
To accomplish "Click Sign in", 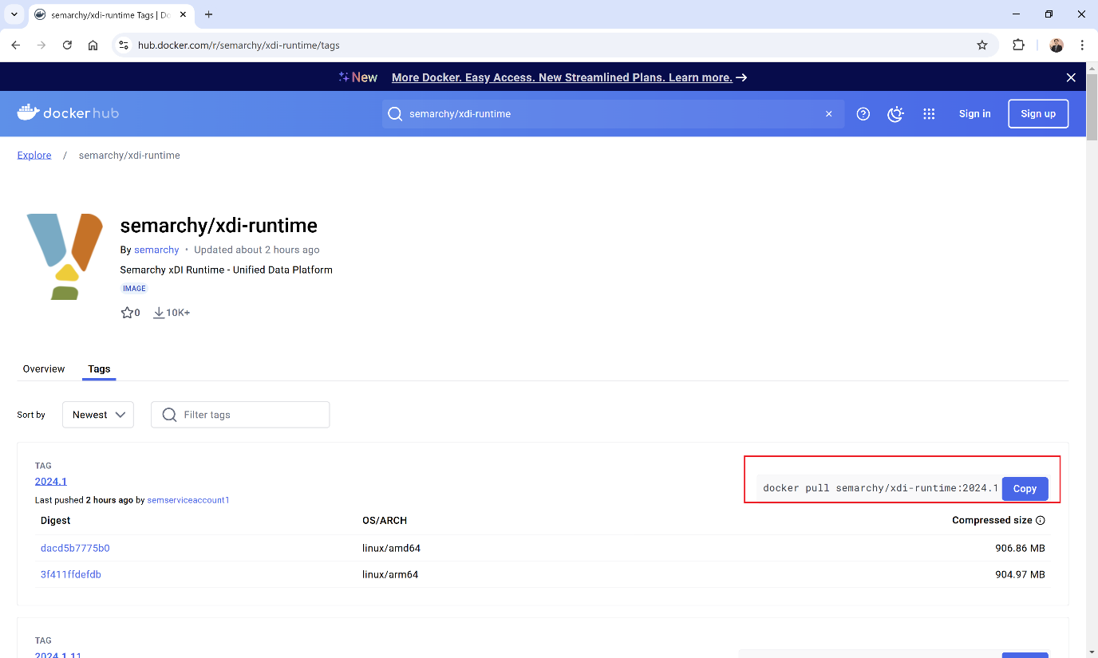I will 974,114.
